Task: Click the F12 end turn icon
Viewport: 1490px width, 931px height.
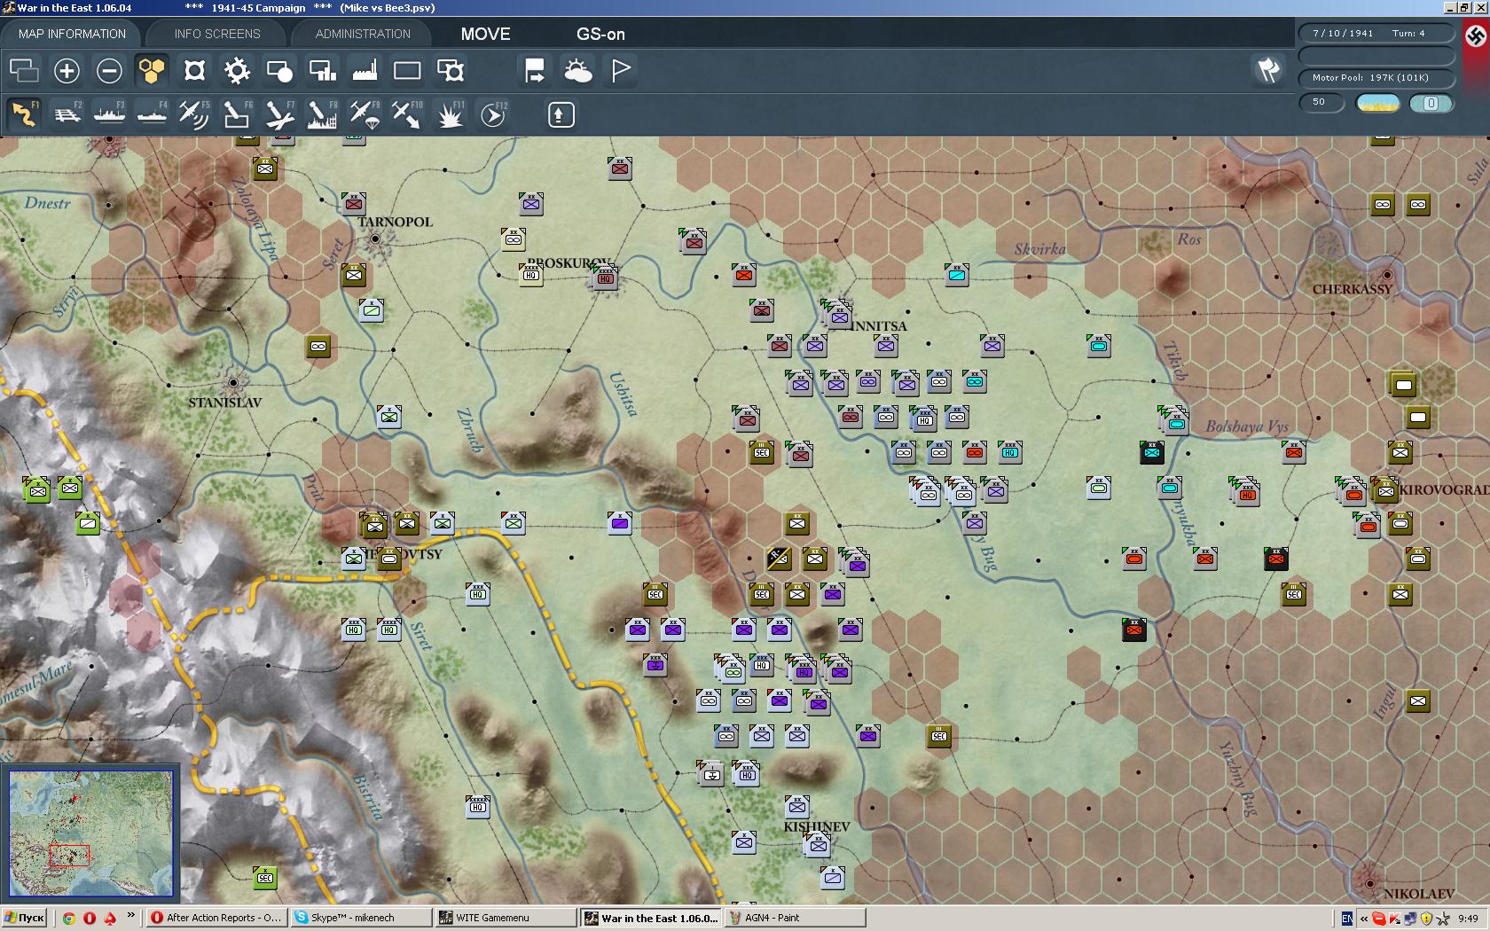Action: point(492,114)
